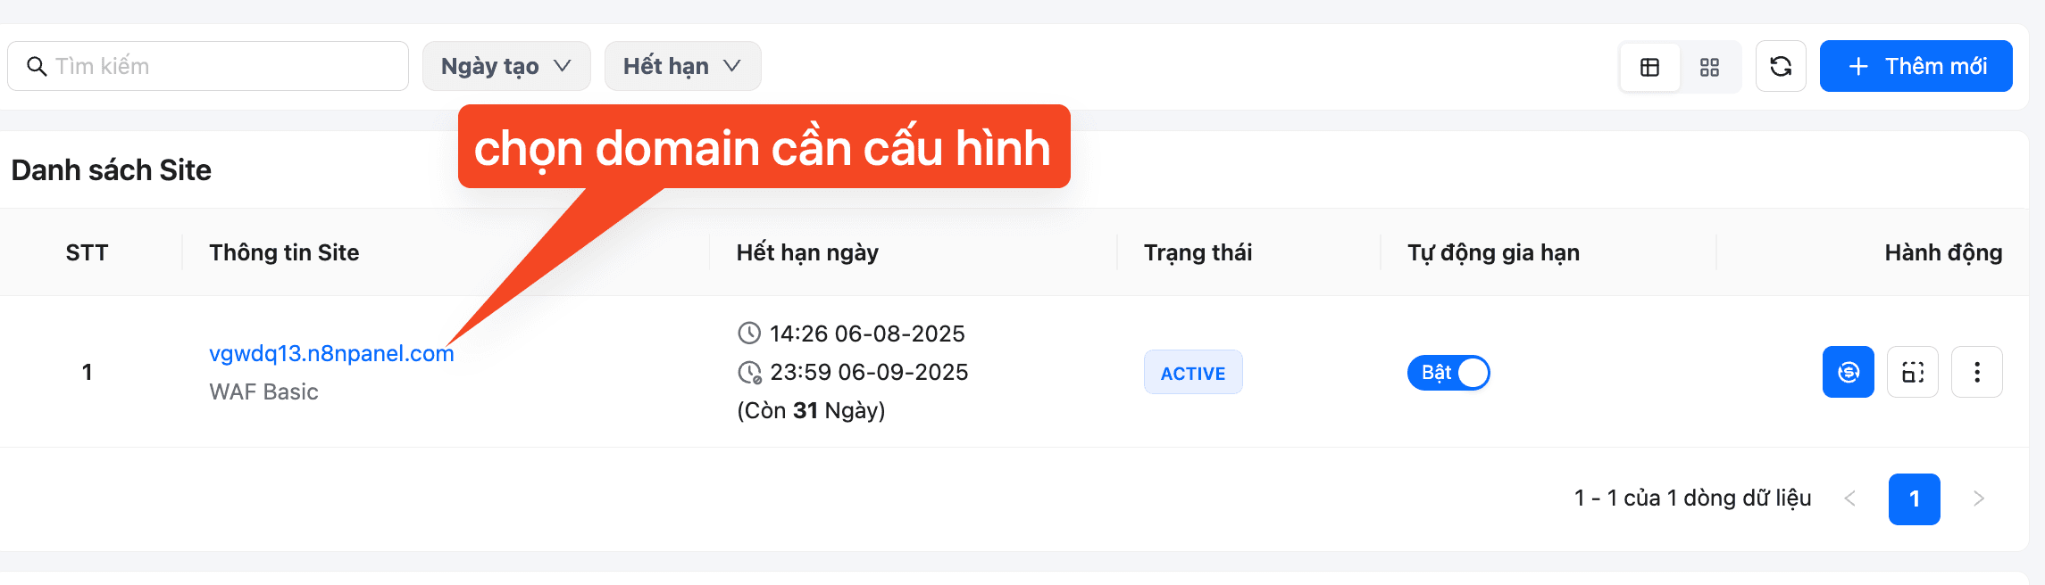Image resolution: width=2045 pixels, height=585 pixels.
Task: Click the ACTIVE status badge
Action: click(x=1193, y=373)
